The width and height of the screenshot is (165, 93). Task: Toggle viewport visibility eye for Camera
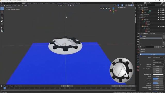160,11
